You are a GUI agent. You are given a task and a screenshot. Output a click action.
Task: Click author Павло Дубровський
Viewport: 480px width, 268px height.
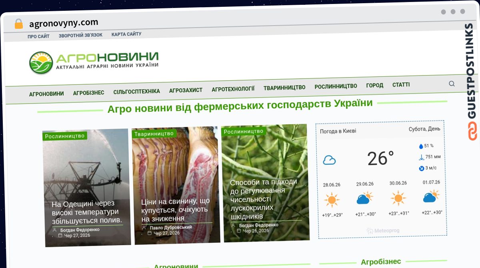pyautogui.click(x=171, y=228)
